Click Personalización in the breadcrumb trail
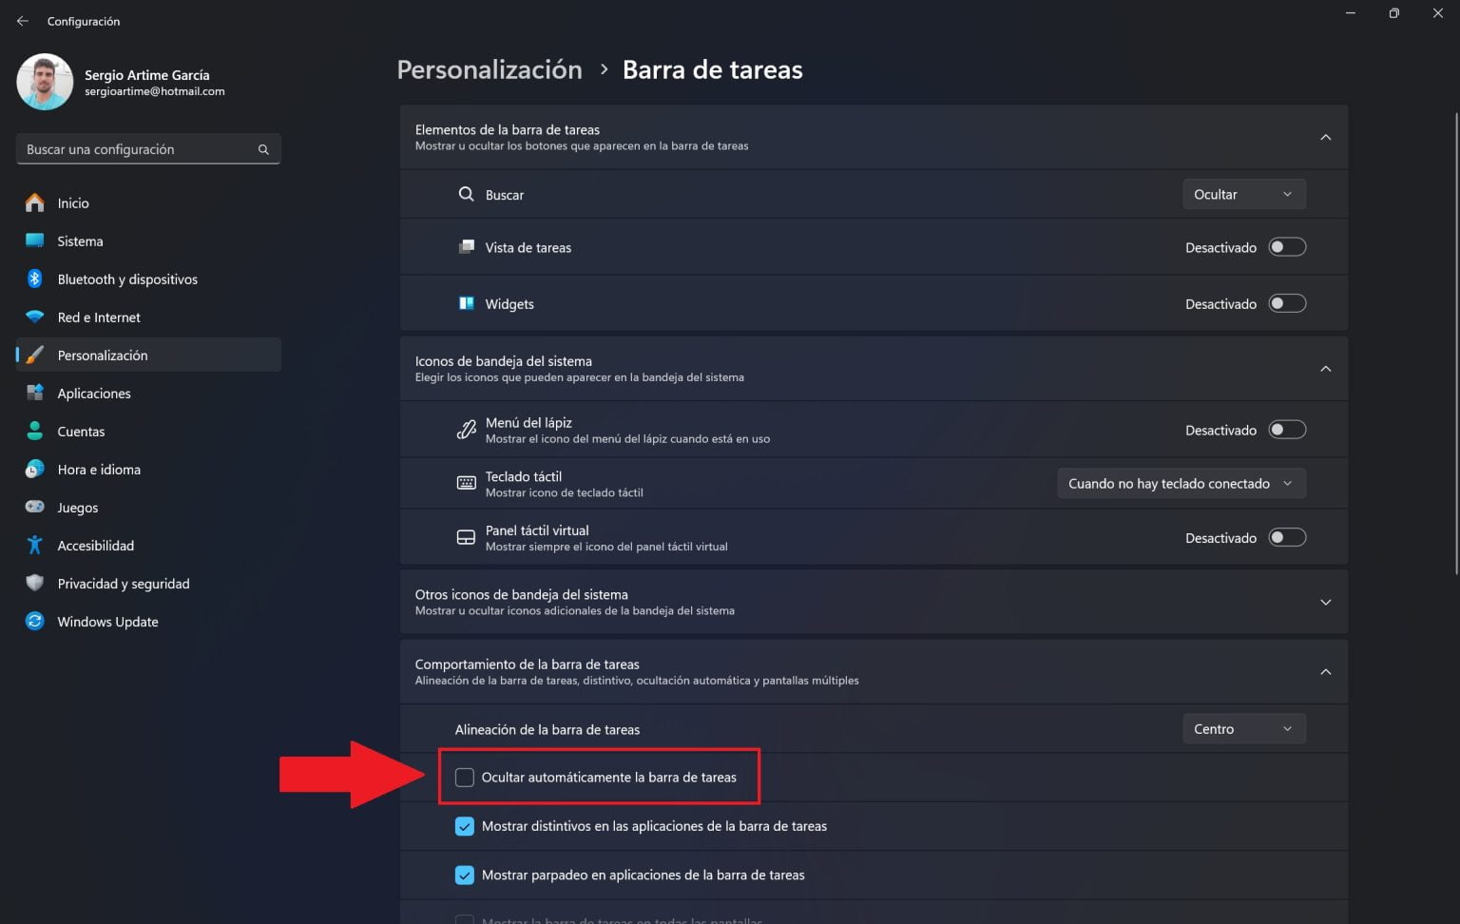 pos(489,68)
